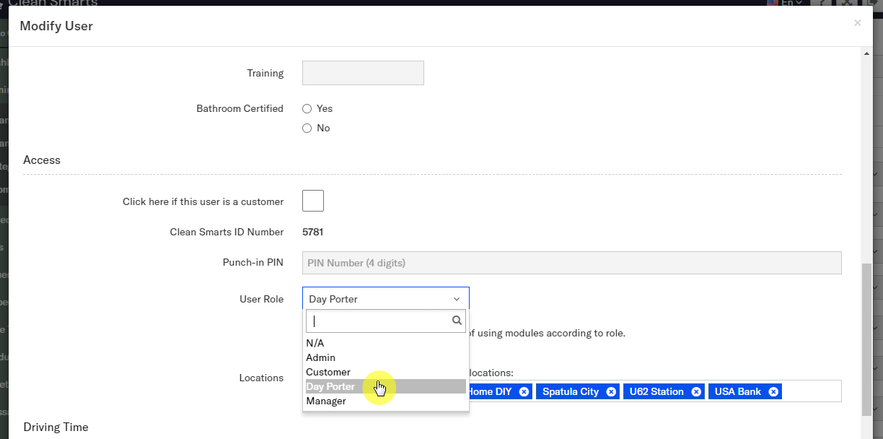This screenshot has width=883, height=439.
Task: Check the 'user is a customer' checkbox
Action: coord(313,201)
